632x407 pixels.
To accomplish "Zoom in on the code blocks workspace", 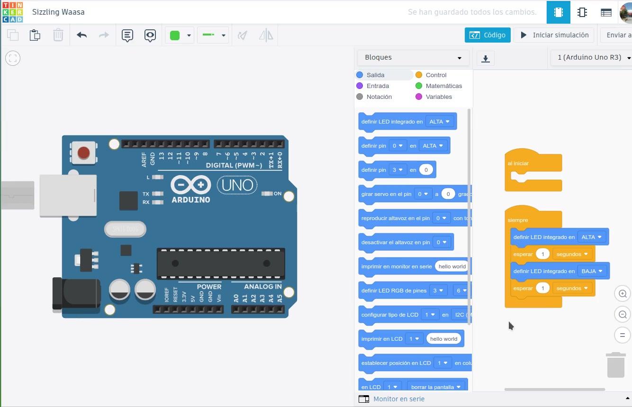I will [623, 293].
